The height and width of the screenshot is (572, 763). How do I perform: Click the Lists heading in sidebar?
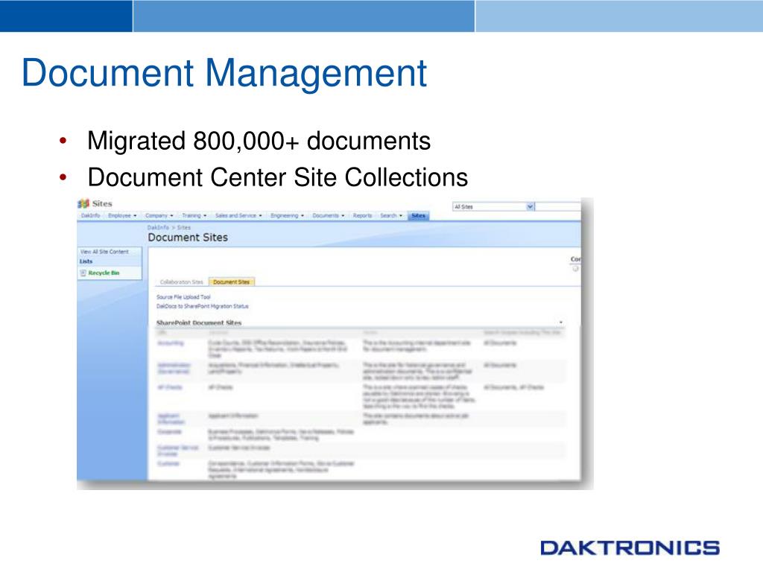tap(86, 261)
